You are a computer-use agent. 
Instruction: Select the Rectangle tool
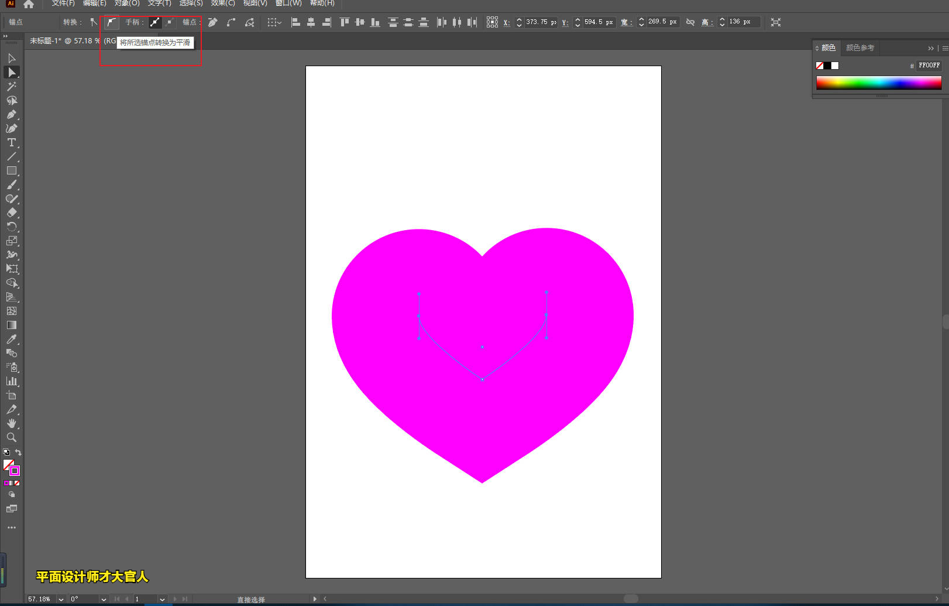11,170
